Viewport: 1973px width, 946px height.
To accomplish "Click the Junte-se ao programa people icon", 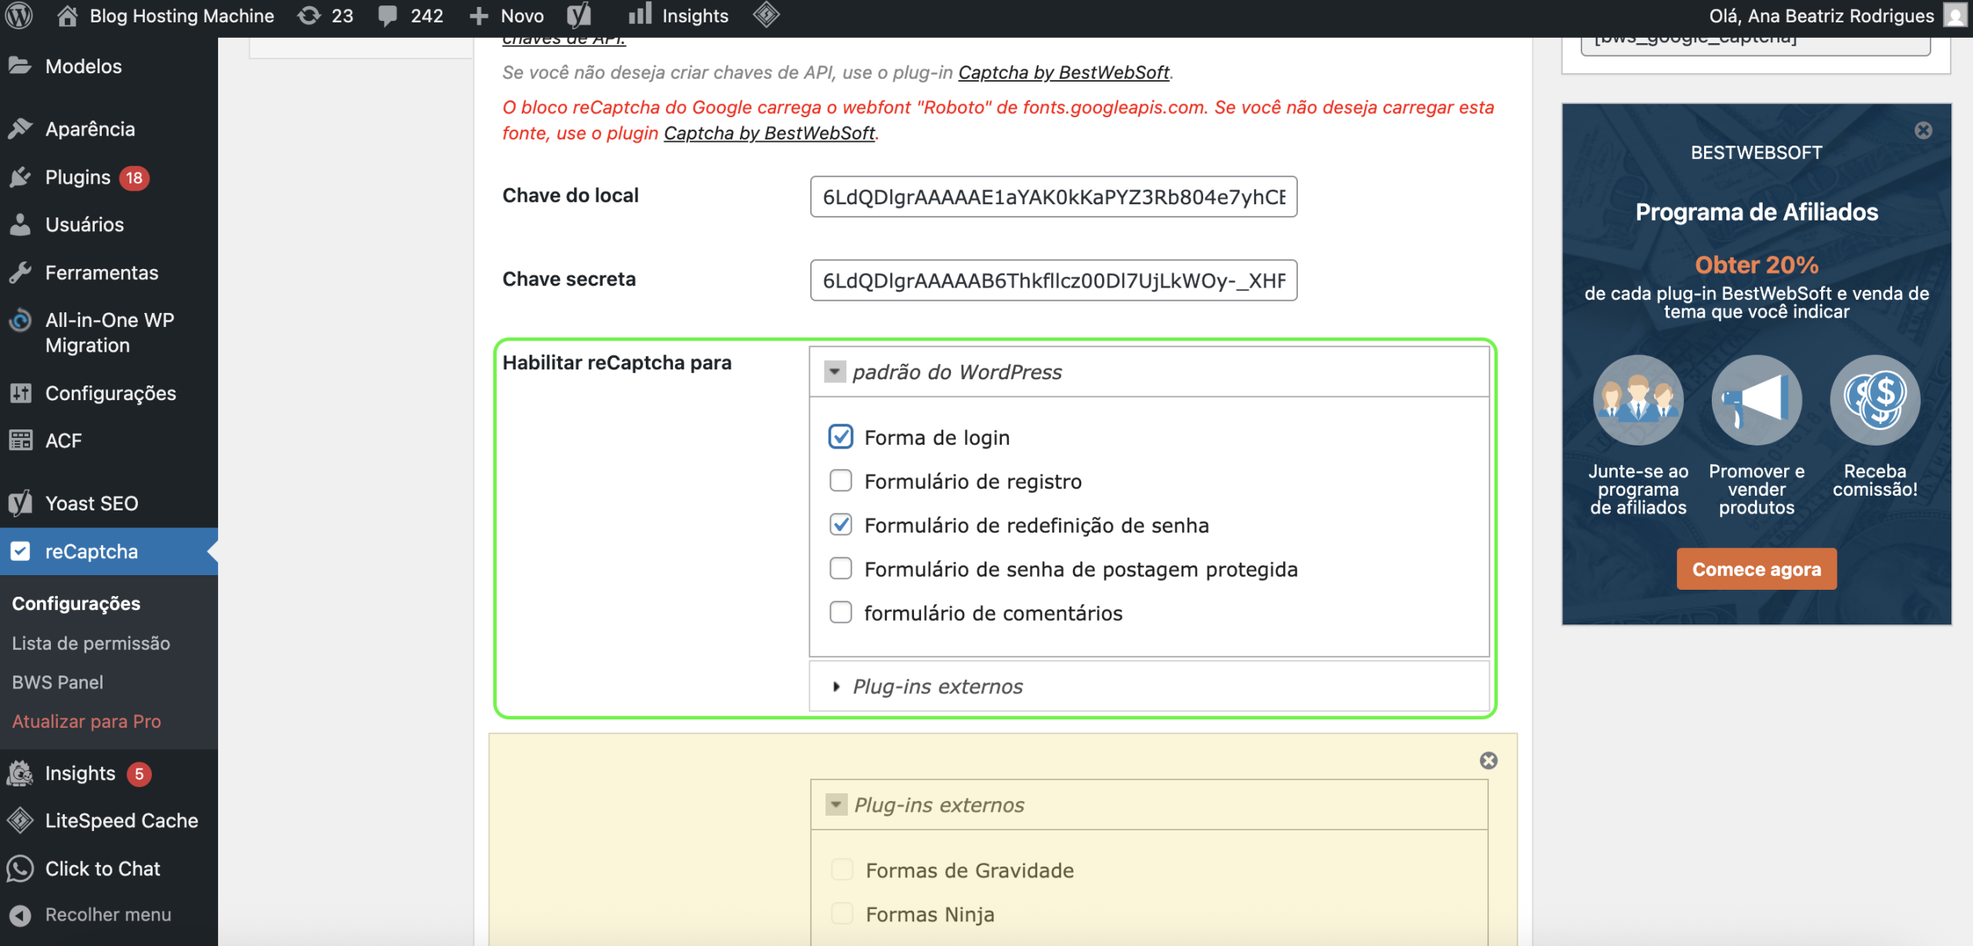I will coord(1638,400).
